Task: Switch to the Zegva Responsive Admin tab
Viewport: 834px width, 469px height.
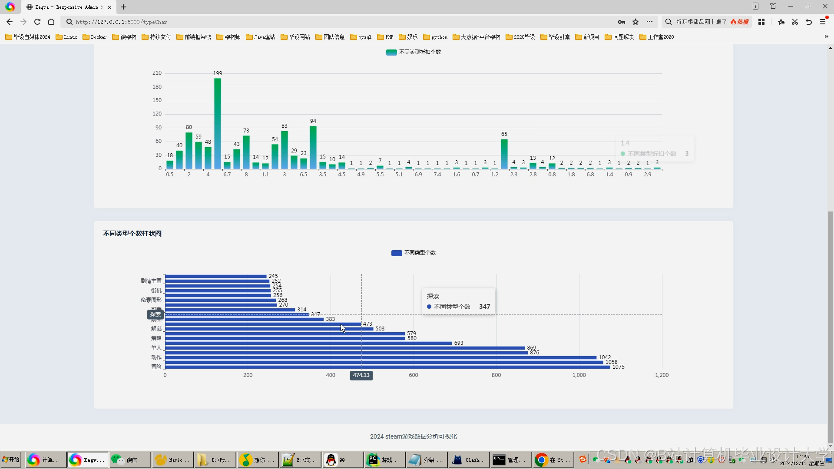Action: (65, 7)
